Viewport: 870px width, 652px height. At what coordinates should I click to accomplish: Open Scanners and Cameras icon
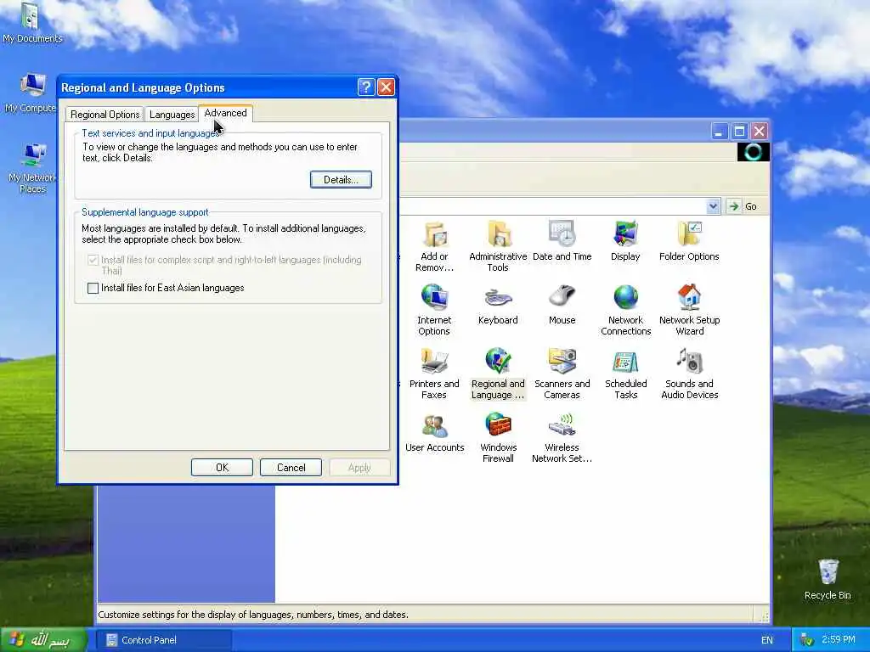click(x=562, y=362)
